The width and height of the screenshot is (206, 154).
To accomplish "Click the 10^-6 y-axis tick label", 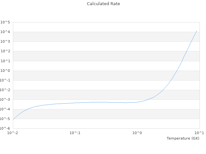I will point(5,128).
